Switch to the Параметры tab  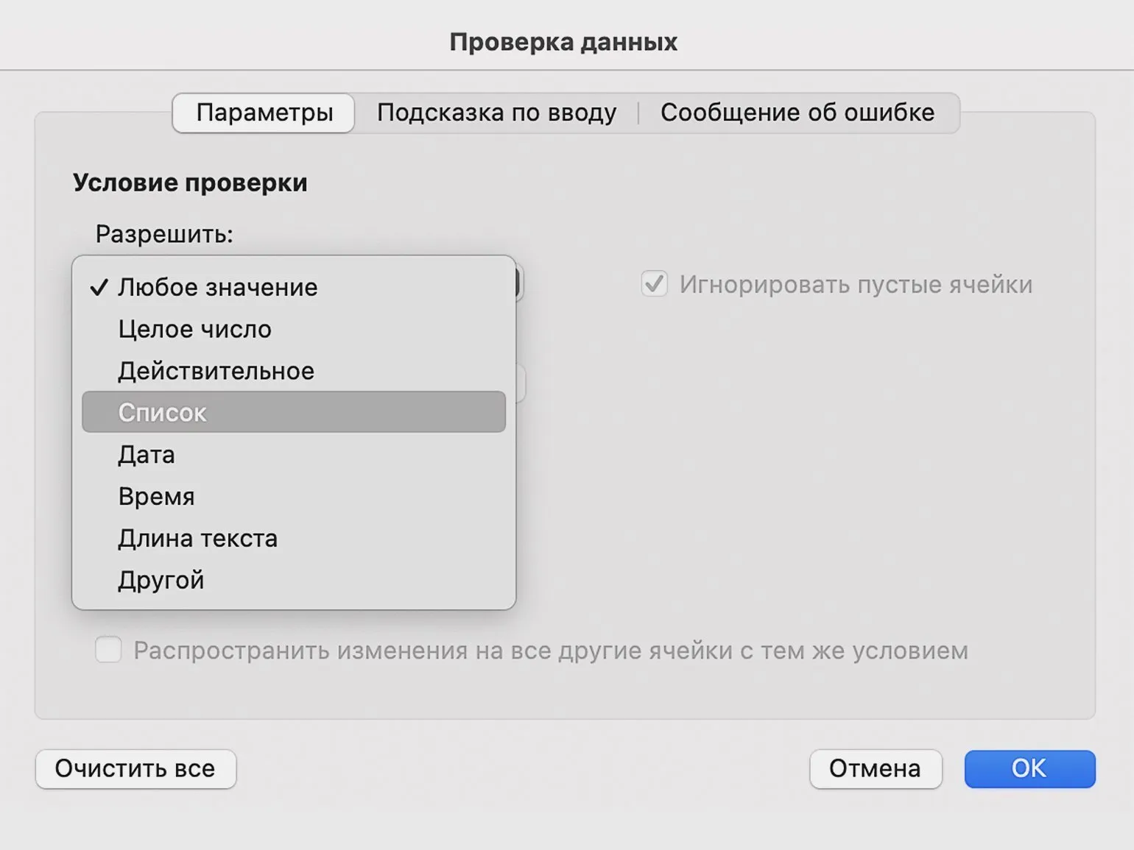[264, 113]
